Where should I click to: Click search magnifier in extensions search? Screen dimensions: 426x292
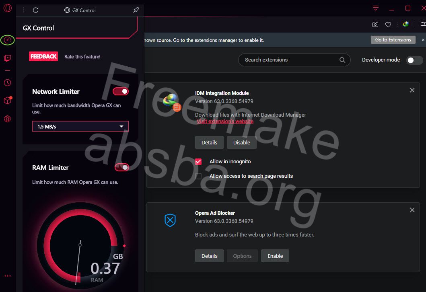pyautogui.click(x=342, y=60)
